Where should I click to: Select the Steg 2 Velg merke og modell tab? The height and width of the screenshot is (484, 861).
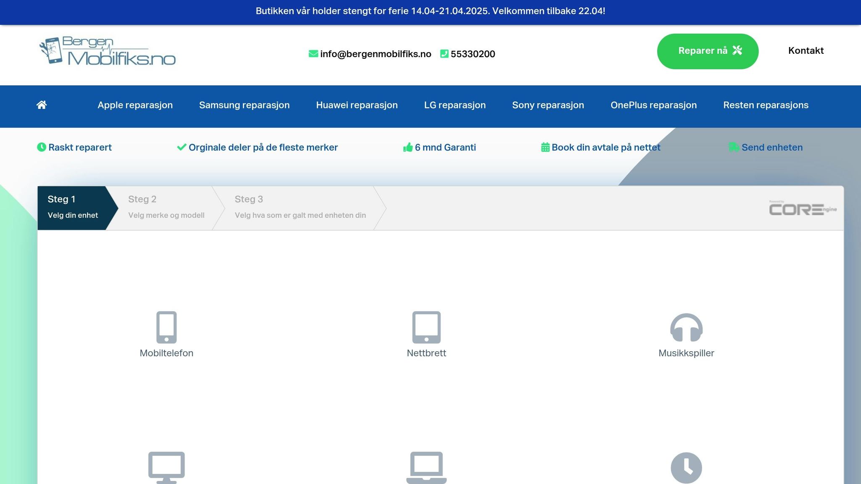(x=166, y=208)
